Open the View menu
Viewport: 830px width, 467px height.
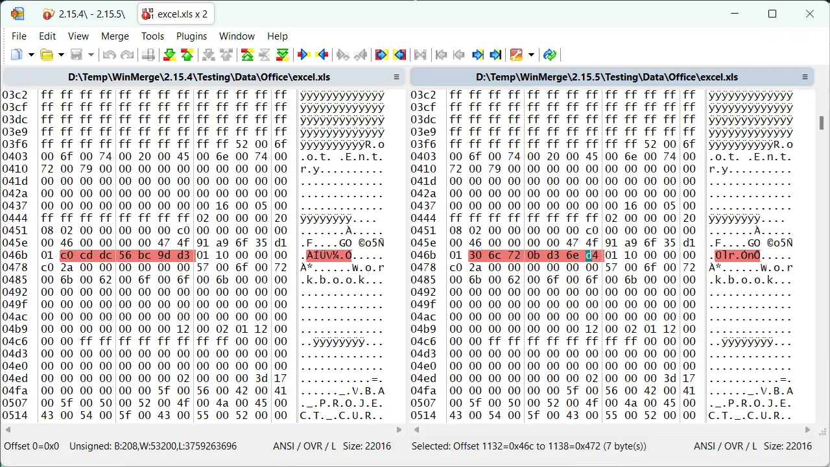coord(78,36)
